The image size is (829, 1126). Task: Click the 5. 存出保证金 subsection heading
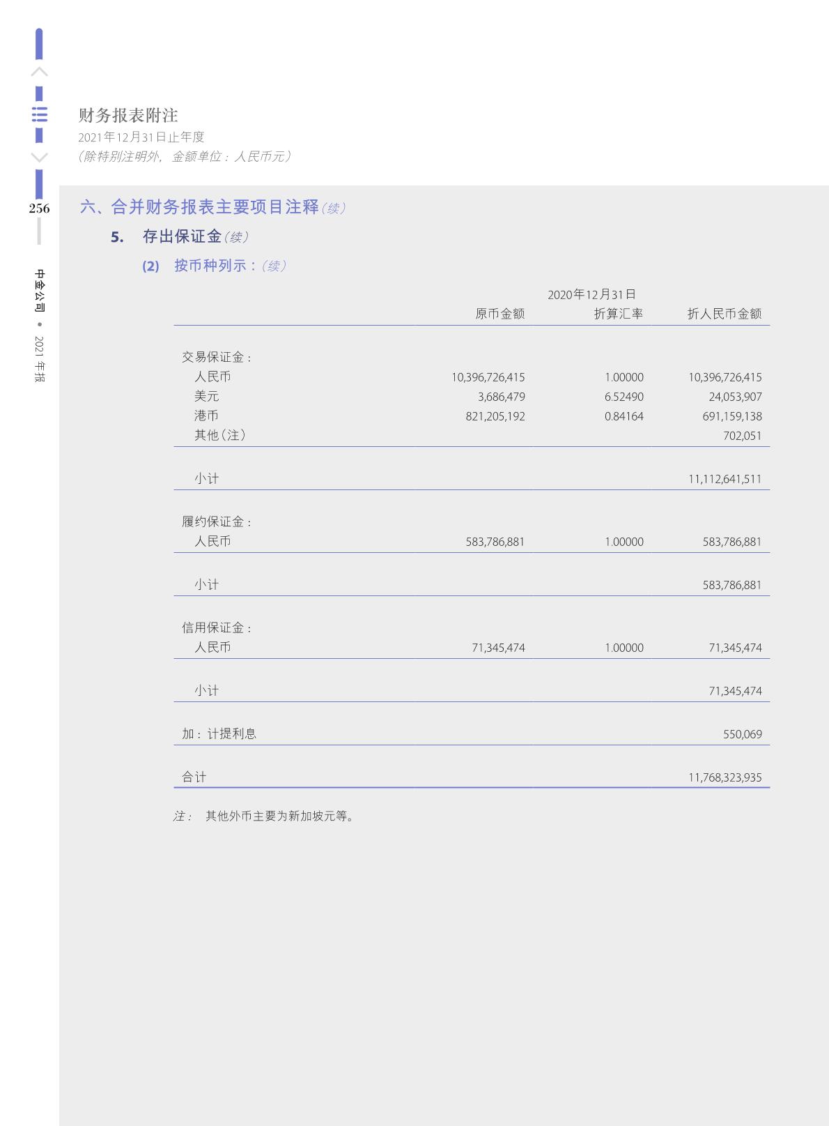181,237
